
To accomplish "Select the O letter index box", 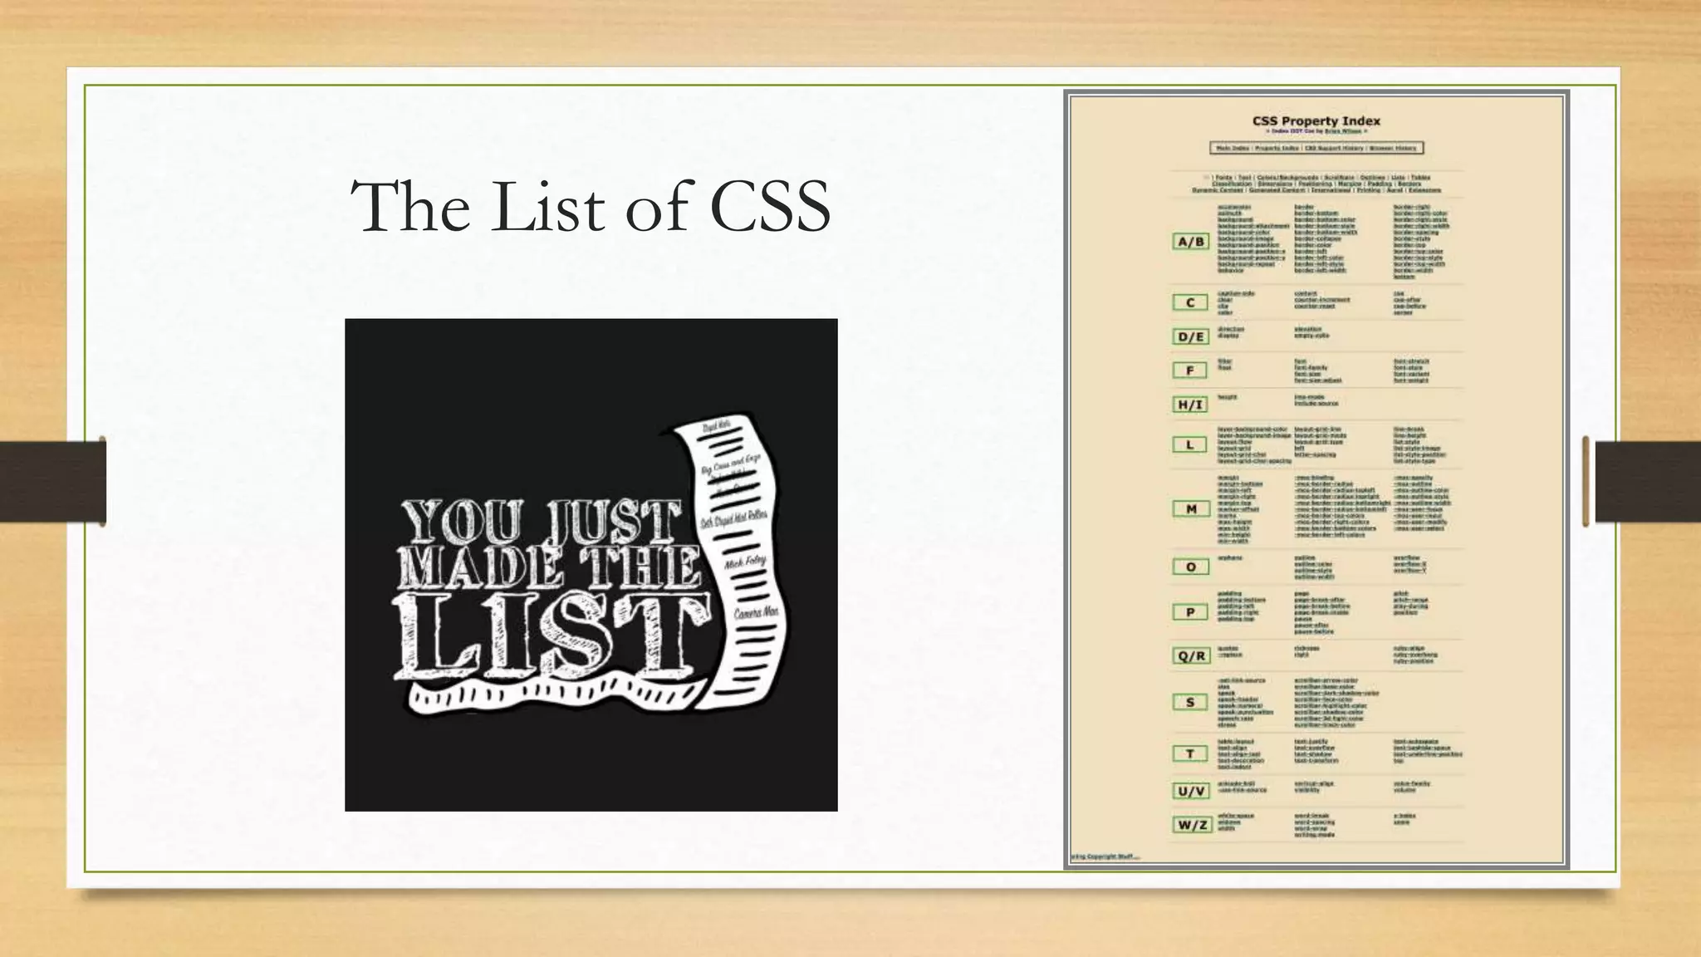I will click(x=1190, y=567).
